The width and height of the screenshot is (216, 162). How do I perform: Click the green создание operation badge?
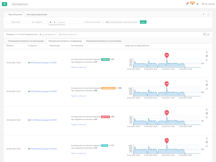(x=105, y=59)
